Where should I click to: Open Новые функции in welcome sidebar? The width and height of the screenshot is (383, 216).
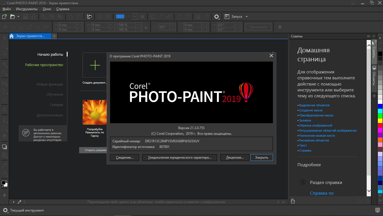tap(50, 84)
